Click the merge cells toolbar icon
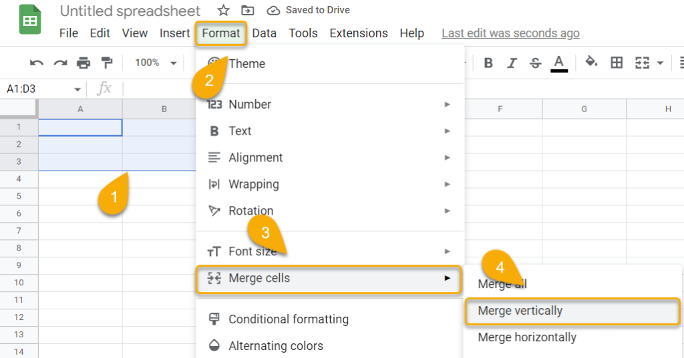Image resolution: width=684 pixels, height=358 pixels. coord(642,63)
